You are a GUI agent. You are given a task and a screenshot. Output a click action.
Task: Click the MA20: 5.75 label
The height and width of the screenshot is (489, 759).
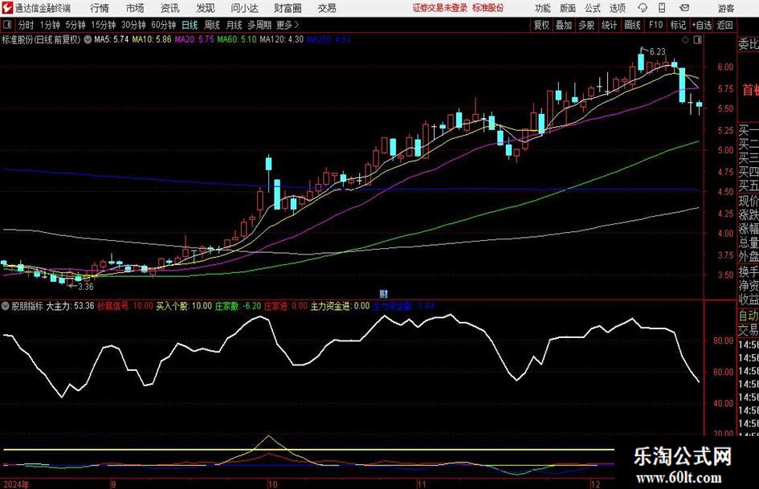pos(194,39)
